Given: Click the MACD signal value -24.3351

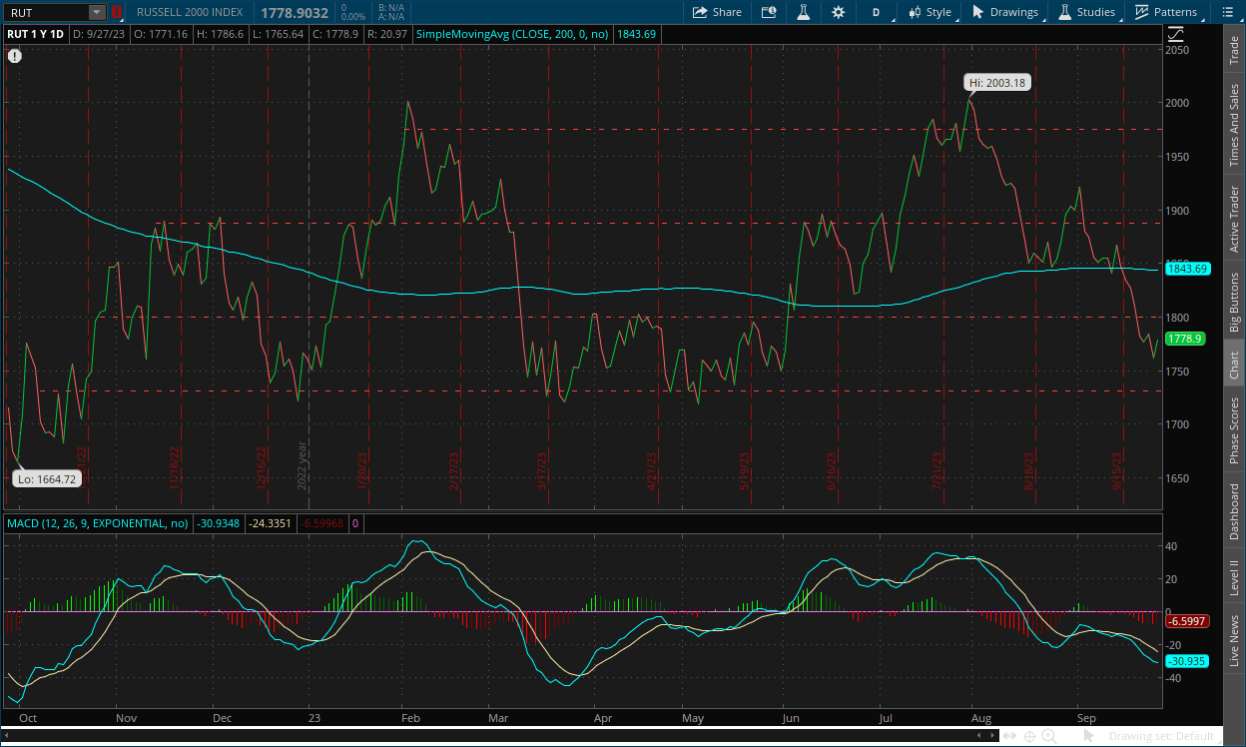Looking at the screenshot, I should pos(270,522).
